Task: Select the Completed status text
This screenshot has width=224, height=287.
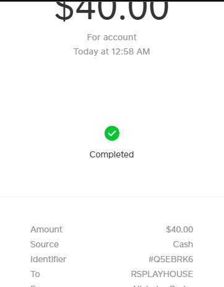Action: click(x=112, y=154)
